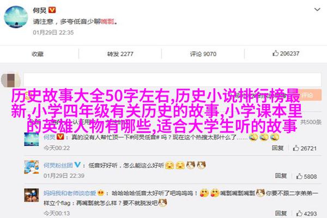Click inside the comment input box
327x218 pixels.
[172, 80]
